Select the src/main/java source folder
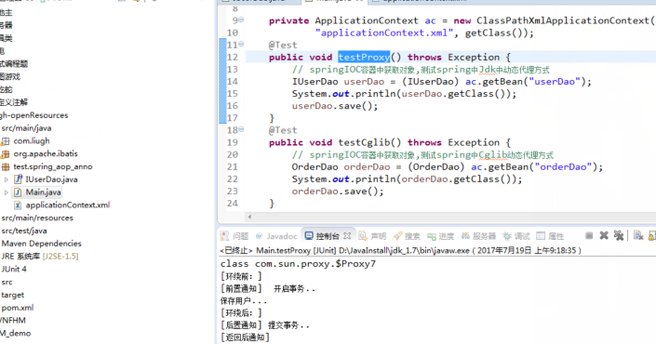The image size is (656, 344). (x=26, y=128)
